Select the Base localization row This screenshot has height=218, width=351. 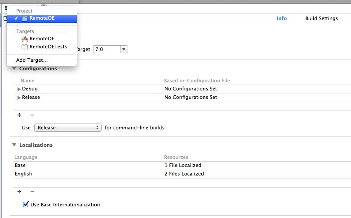click(182, 165)
